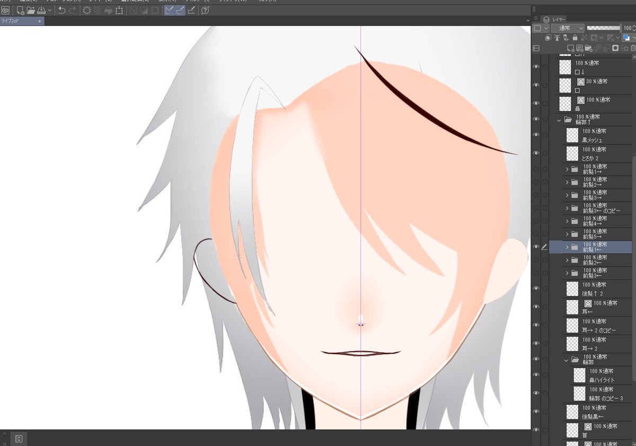Create a new layer folder
Image resolution: width=636 pixels, height=446 pixels.
(588, 48)
